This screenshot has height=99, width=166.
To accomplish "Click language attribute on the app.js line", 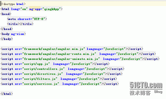I will [73, 64].
